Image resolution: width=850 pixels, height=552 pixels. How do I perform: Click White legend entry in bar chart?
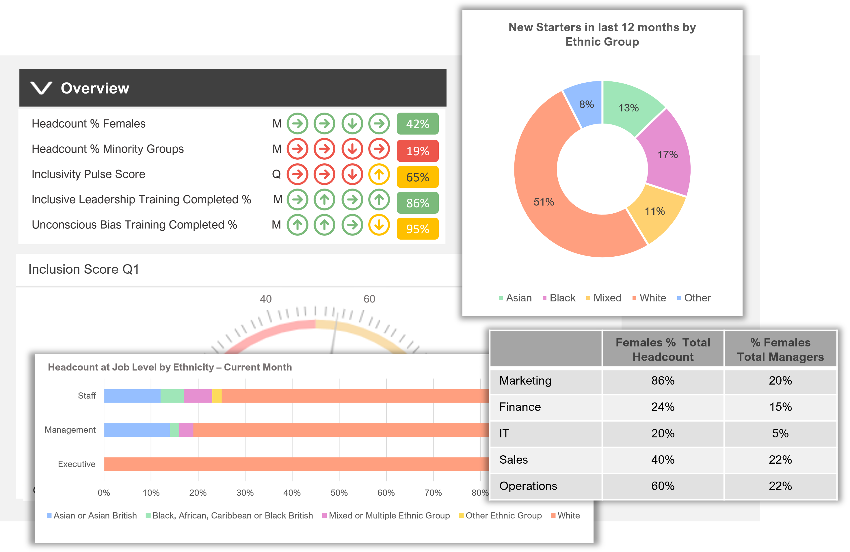pyautogui.click(x=565, y=516)
